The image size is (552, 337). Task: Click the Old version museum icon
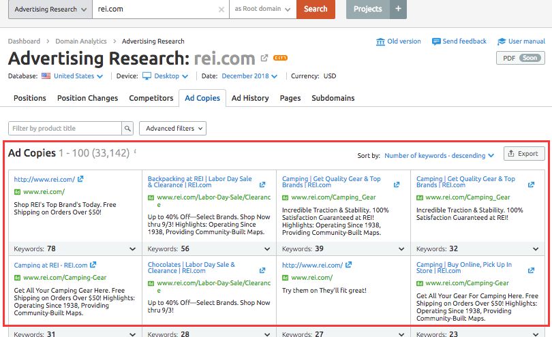point(380,42)
